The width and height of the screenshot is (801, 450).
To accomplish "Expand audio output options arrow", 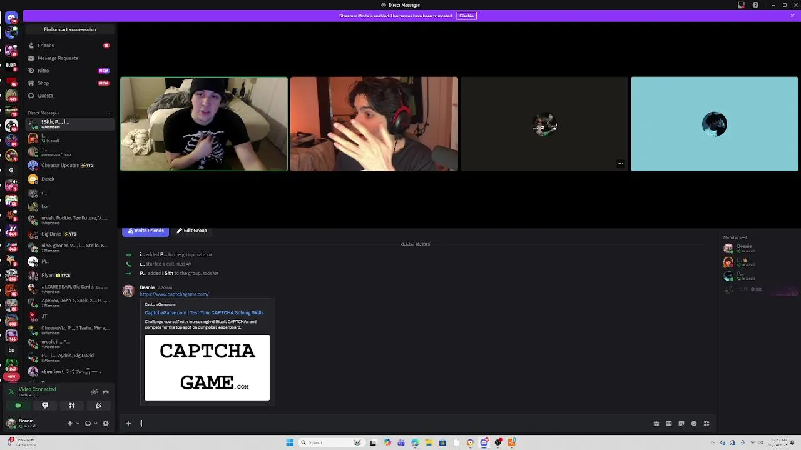I will (95, 424).
